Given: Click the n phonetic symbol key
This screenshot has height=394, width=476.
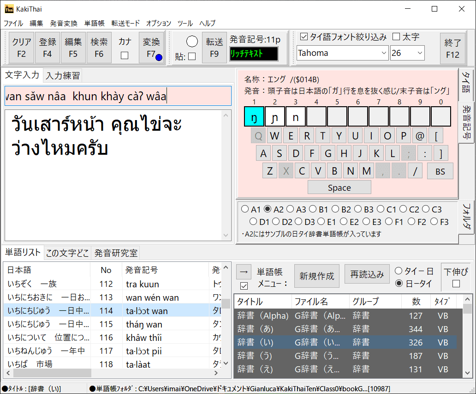Looking at the screenshot, I should 295,116.
